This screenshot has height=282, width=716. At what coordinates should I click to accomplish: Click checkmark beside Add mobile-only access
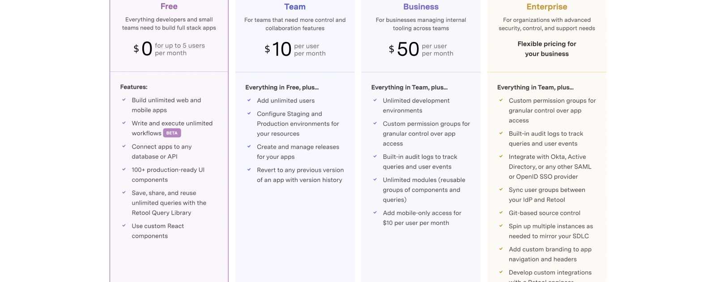(x=375, y=213)
